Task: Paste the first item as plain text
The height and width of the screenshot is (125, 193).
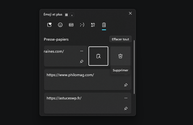Action: coord(98,56)
